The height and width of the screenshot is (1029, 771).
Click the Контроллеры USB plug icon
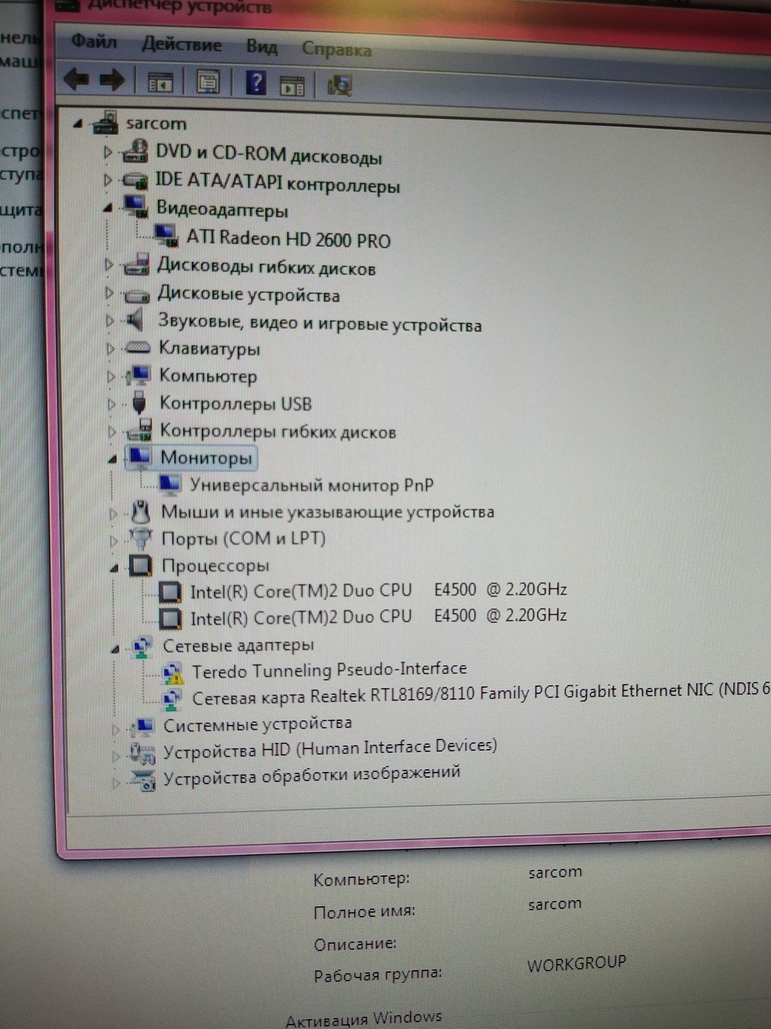(139, 403)
